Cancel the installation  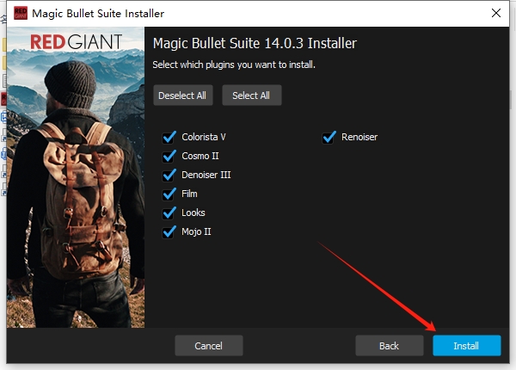click(x=209, y=346)
